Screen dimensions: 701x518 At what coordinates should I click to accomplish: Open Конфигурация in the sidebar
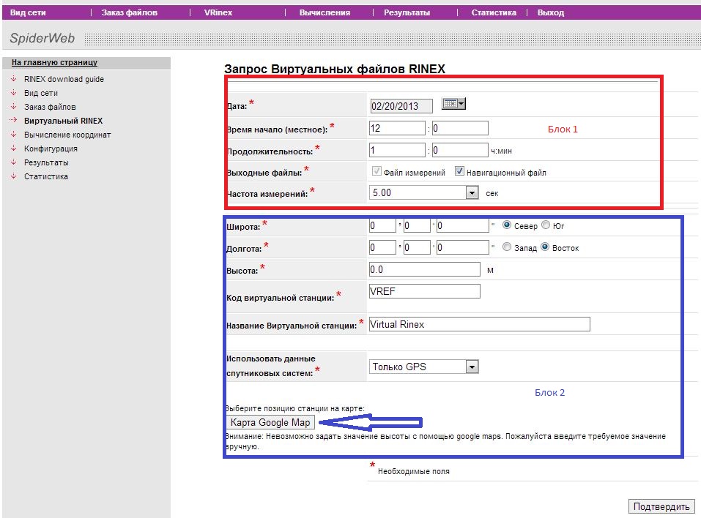(x=51, y=149)
